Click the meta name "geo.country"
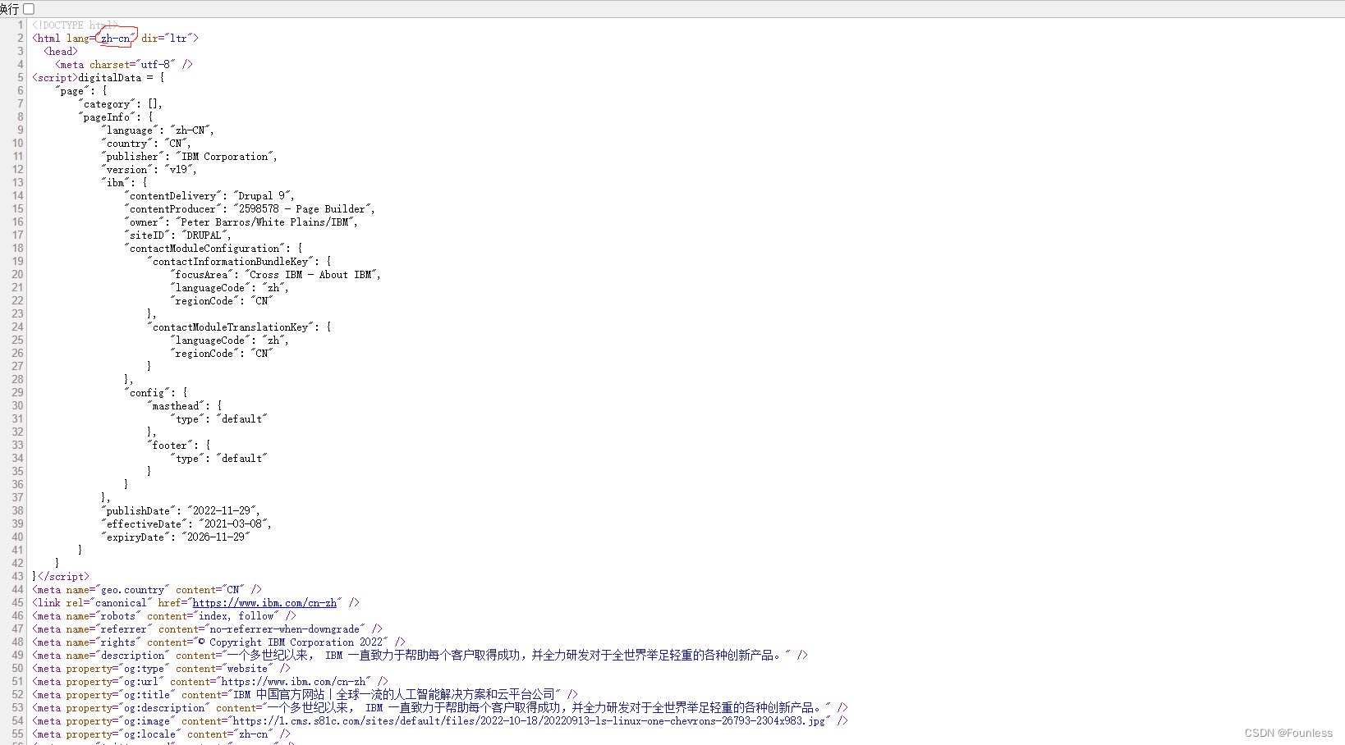This screenshot has width=1345, height=745. (x=132, y=590)
